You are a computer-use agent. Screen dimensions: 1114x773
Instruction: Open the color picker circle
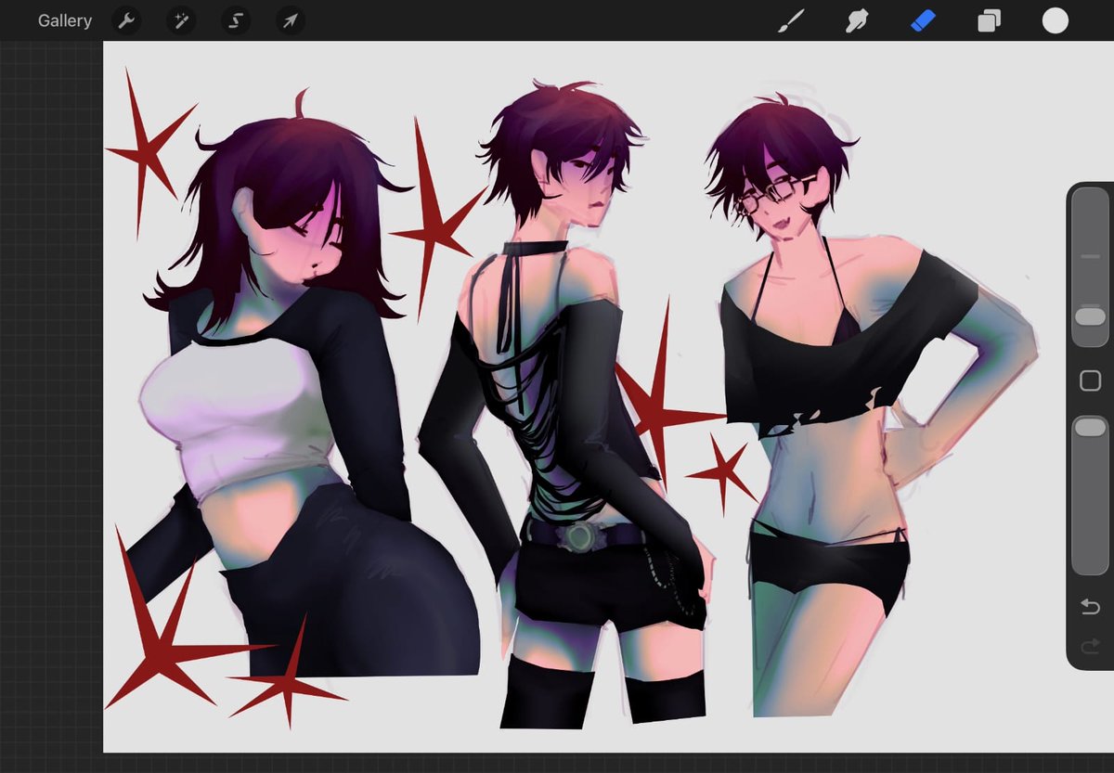(1056, 20)
